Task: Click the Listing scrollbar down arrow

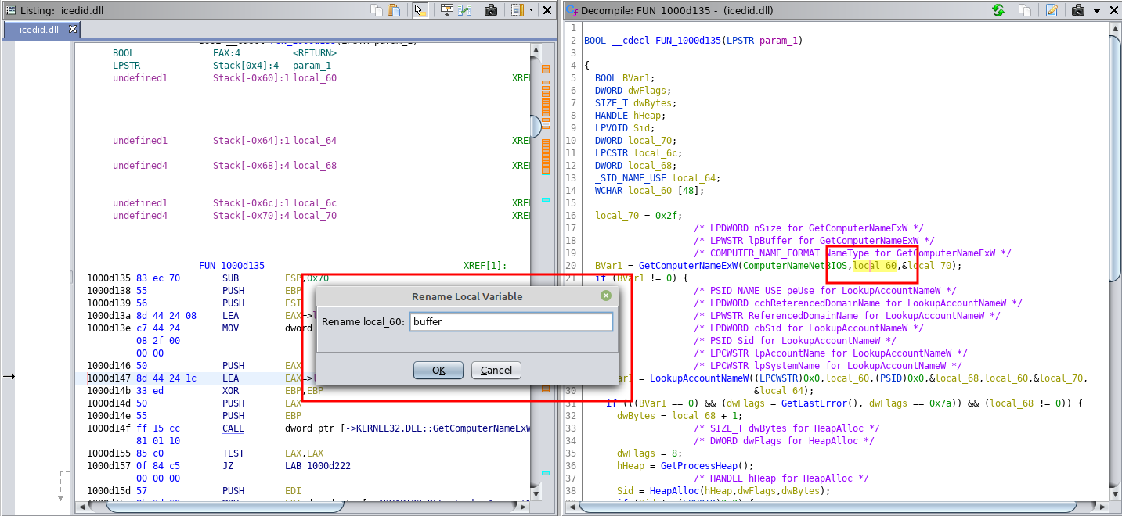Action: [x=536, y=494]
